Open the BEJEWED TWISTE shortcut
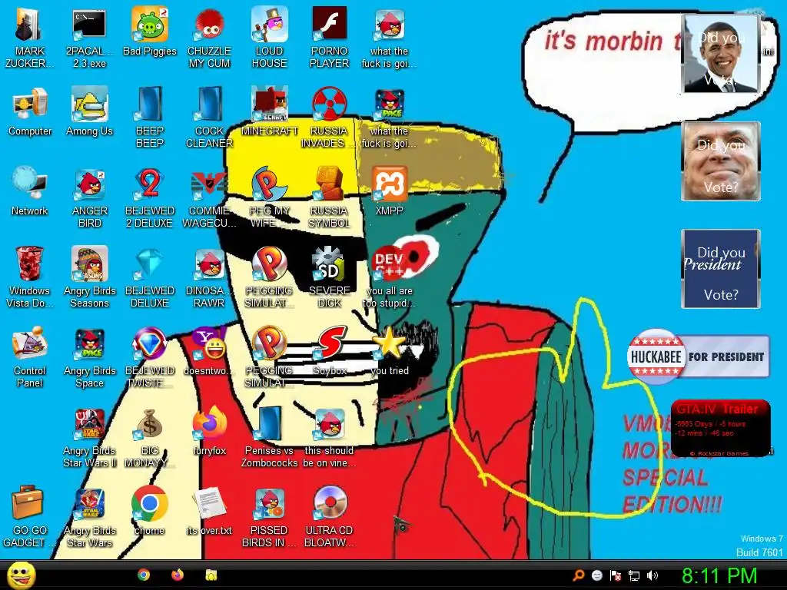787x590 pixels. [x=150, y=357]
